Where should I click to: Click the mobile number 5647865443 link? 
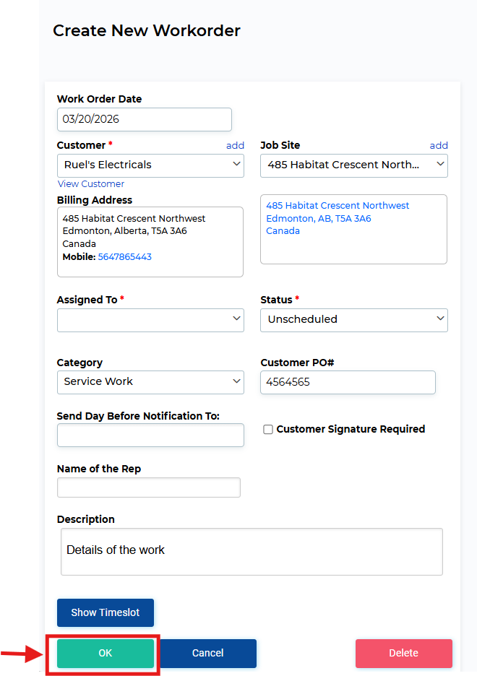[124, 256]
